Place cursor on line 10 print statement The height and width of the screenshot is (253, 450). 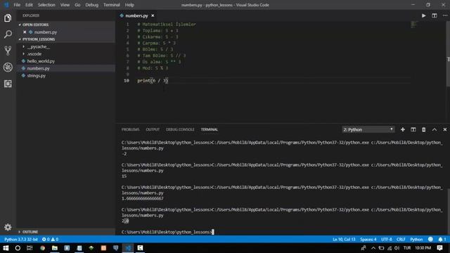click(153, 81)
